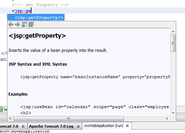Click the documentation scroll up arrow
The height and width of the screenshot is (133, 185).
pos(173,31)
